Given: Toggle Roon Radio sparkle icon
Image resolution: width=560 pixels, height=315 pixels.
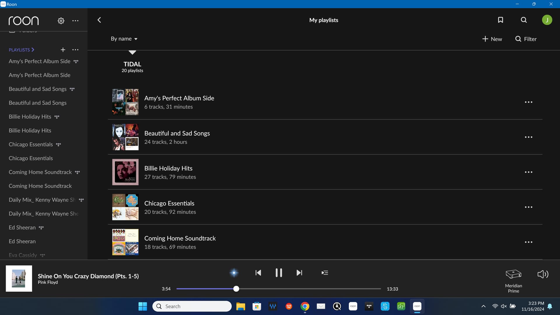Looking at the screenshot, I should [x=234, y=273].
